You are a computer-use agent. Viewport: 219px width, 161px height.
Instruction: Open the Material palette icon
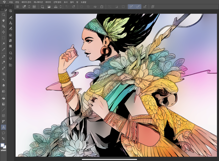point(10,65)
